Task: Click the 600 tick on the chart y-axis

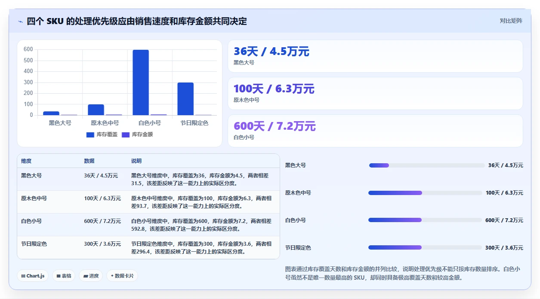Action: (x=28, y=49)
